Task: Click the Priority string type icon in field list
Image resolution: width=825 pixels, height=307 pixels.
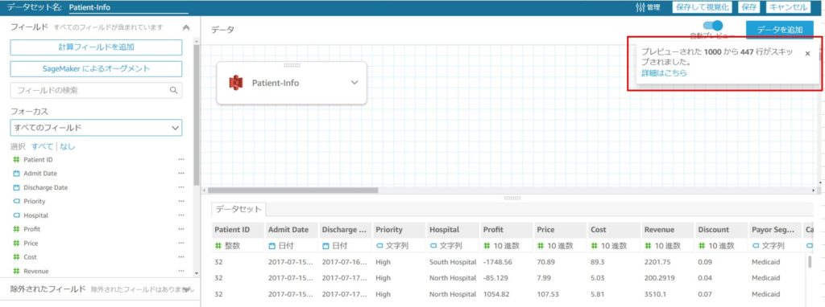Action: [x=16, y=201]
